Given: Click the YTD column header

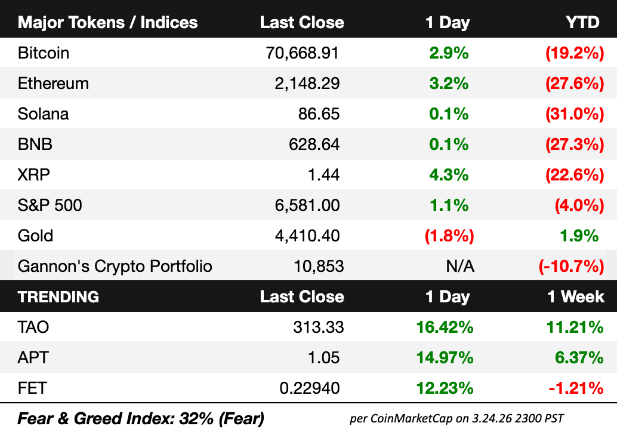Looking at the screenshot, I should (582, 23).
